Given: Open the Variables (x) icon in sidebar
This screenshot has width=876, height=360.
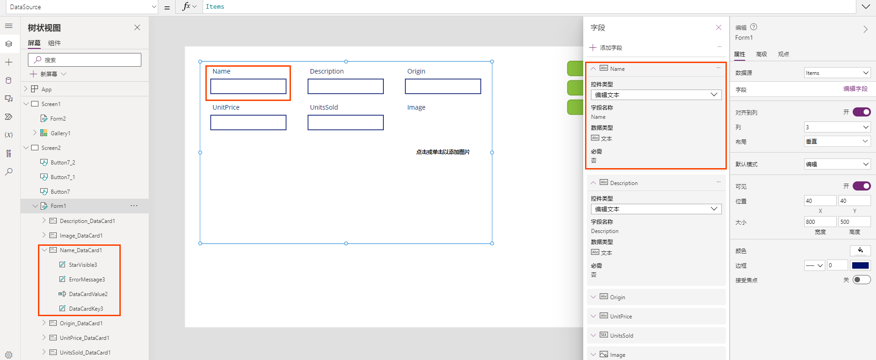Looking at the screenshot, I should (x=9, y=135).
